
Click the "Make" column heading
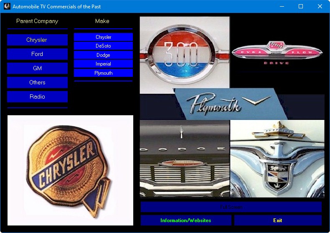pos(102,21)
